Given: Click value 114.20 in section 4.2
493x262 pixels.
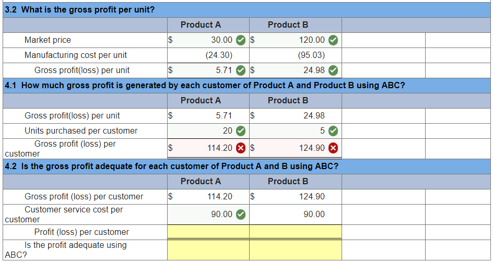Looking at the screenshot, I should (x=220, y=197).
